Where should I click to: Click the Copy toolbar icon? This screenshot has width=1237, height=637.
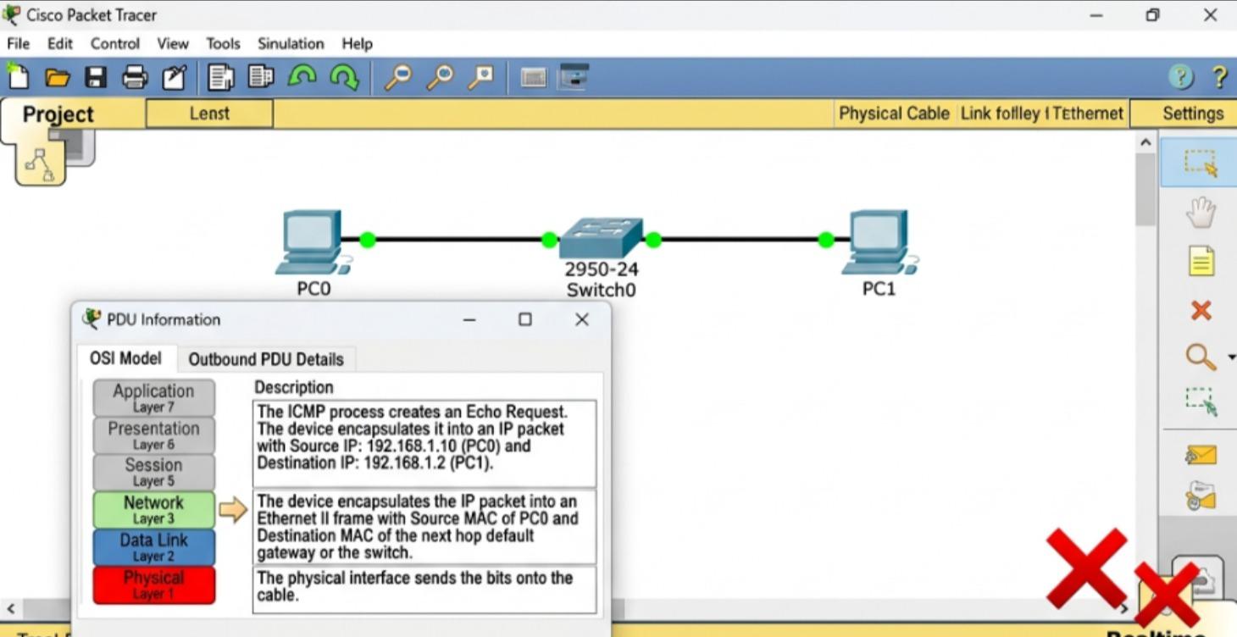click(x=221, y=78)
